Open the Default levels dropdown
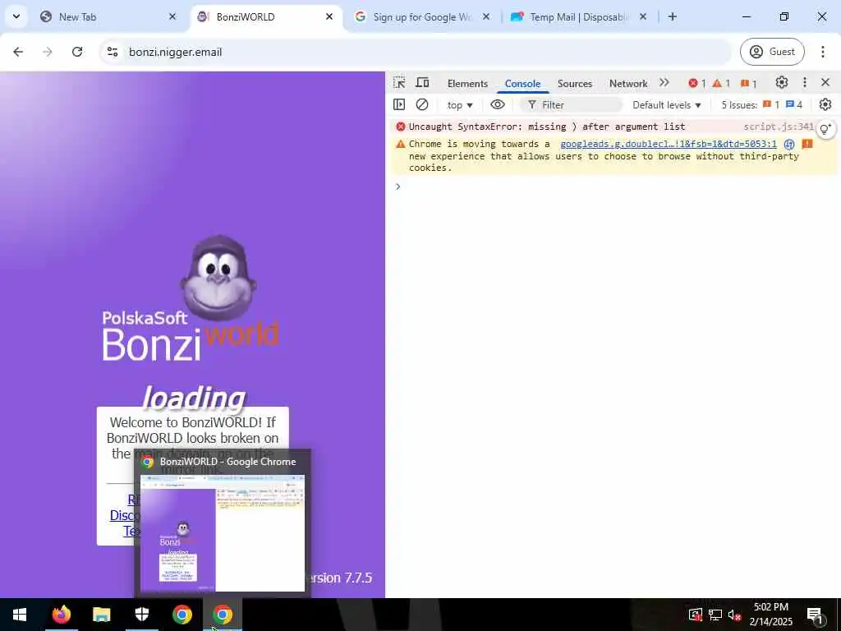This screenshot has width=841, height=631. coord(667,105)
